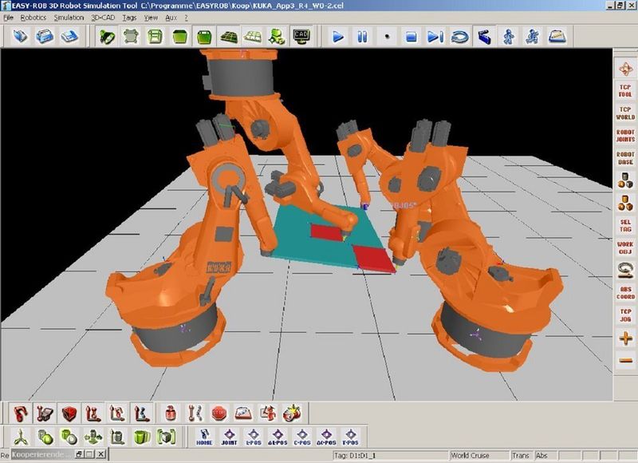Click the CAD monitor icon
638x463 pixels.
click(301, 37)
